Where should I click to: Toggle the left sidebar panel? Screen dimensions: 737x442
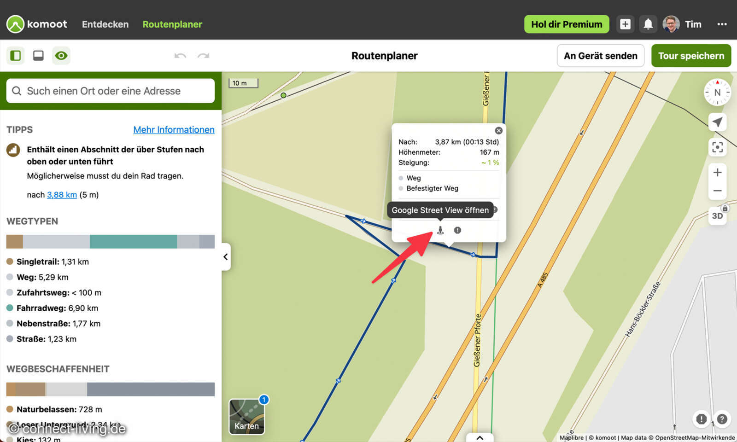tap(15, 55)
